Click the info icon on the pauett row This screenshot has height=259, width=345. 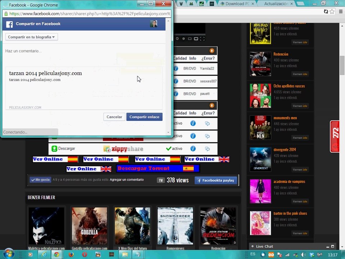(176, 94)
